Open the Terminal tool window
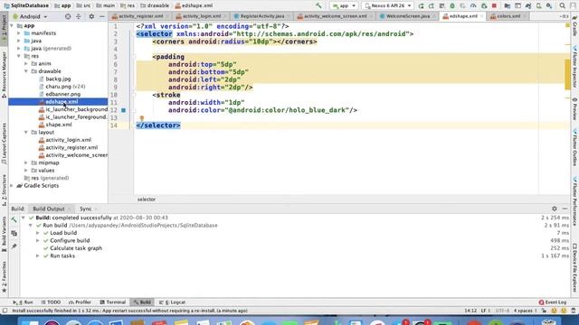The image size is (579, 325). (x=112, y=302)
